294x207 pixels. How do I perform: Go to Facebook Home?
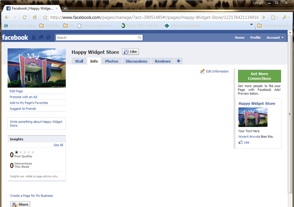click(239, 37)
